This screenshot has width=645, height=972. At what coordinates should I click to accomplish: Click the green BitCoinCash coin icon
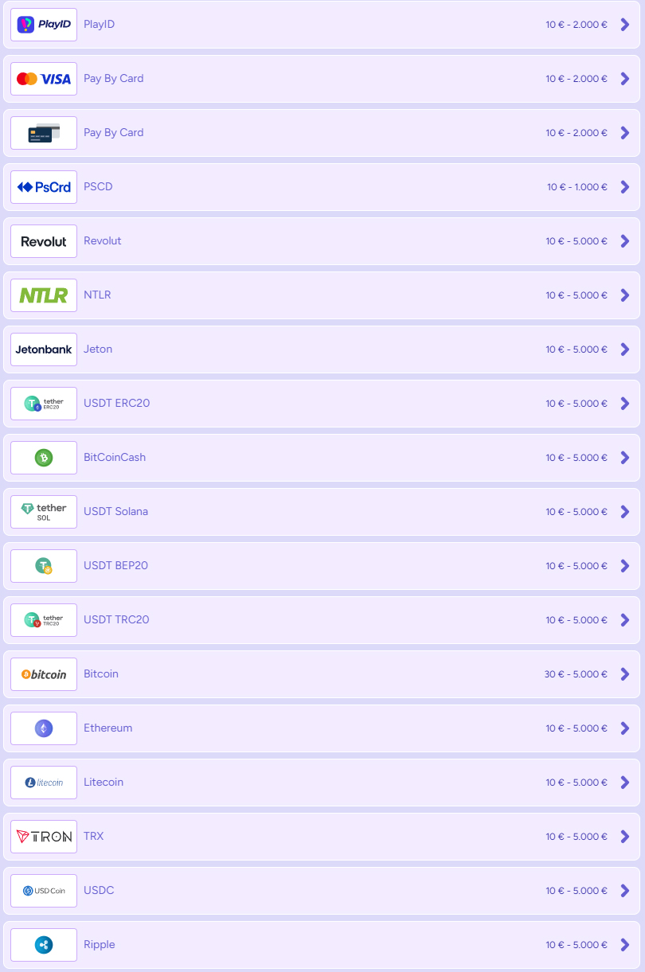pyautogui.click(x=44, y=458)
